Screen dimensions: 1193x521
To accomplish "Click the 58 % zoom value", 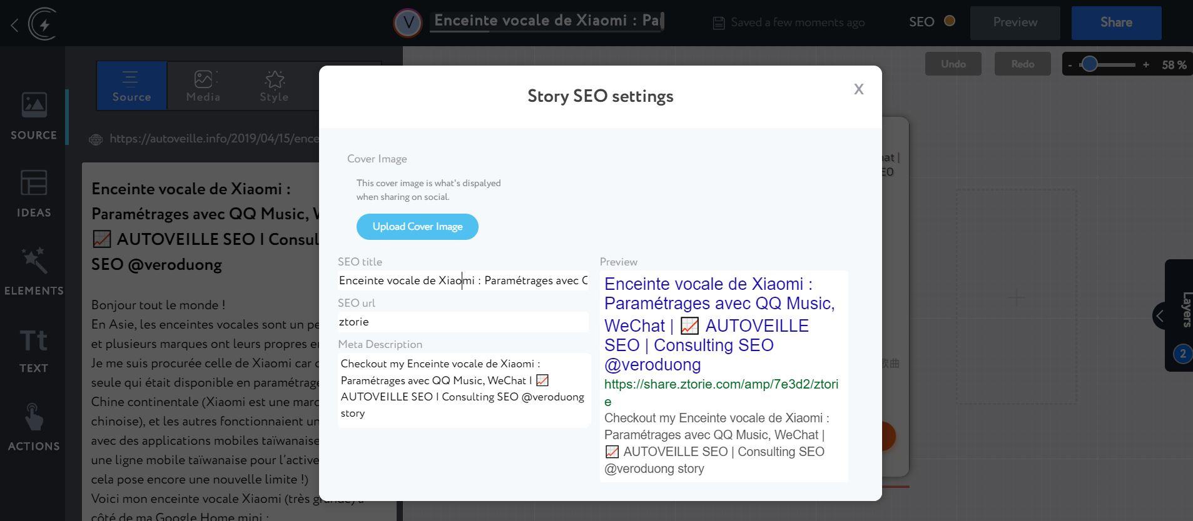I will pos(1174,65).
